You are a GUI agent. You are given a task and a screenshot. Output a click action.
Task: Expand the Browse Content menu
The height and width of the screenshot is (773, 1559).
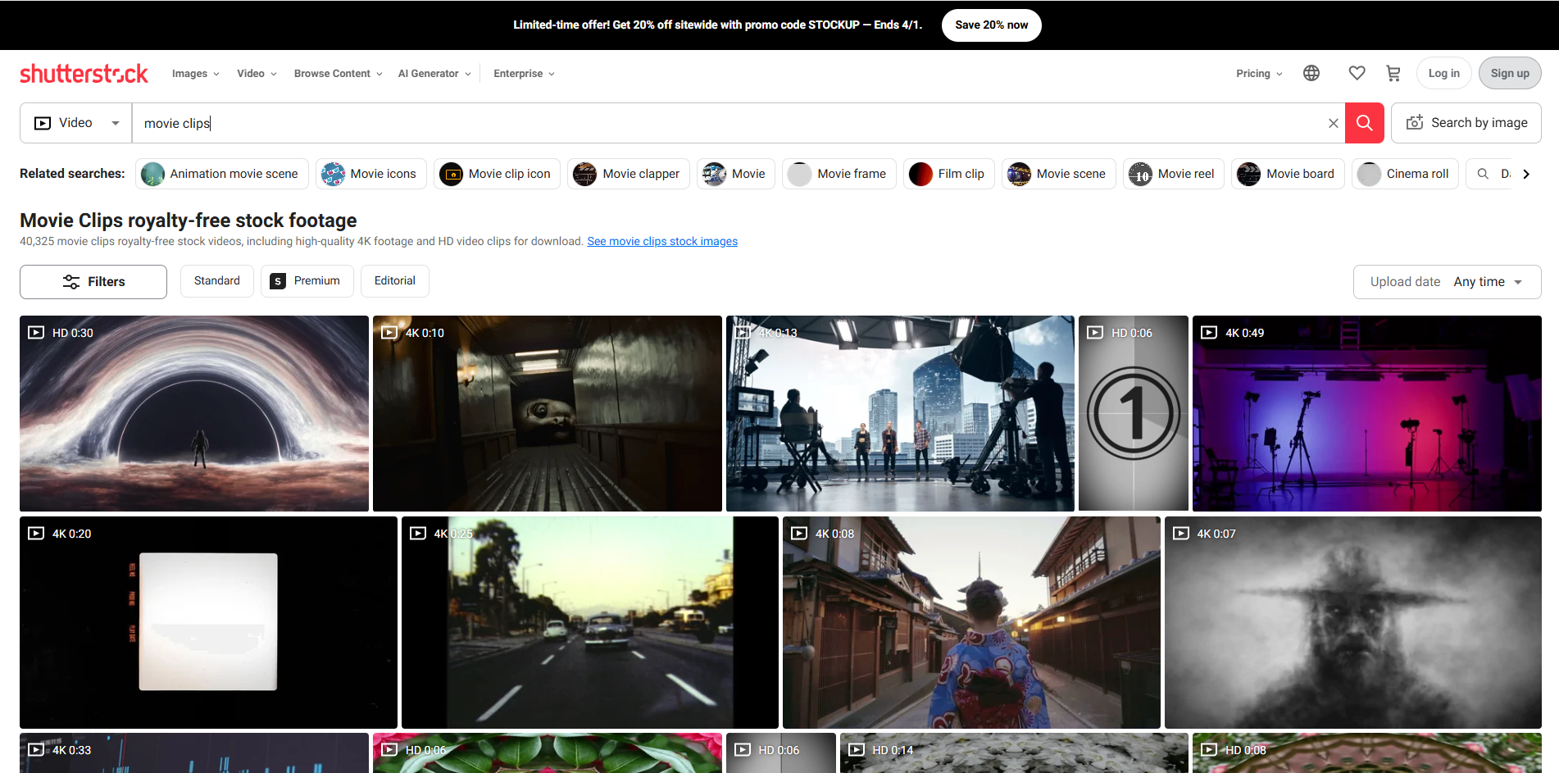(339, 74)
